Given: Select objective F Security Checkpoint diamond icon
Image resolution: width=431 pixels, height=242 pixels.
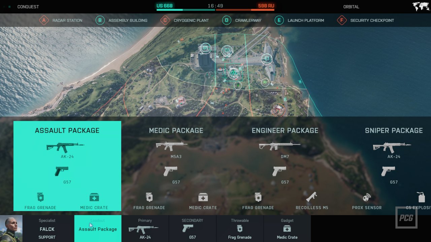Looking at the screenshot, I should 342,20.
